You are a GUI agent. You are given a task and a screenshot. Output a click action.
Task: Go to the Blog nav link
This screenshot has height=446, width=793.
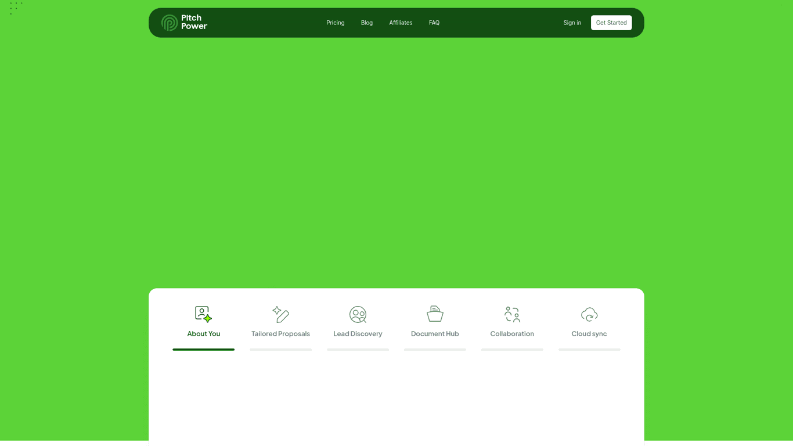tap(366, 23)
